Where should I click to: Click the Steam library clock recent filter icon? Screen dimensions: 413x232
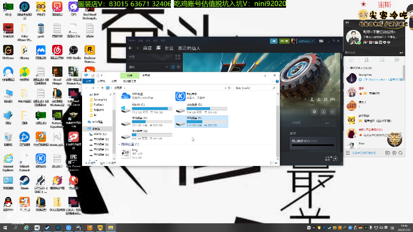pyautogui.click(x=173, y=67)
